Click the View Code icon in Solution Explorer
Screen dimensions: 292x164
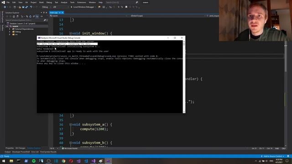coord(42,16)
